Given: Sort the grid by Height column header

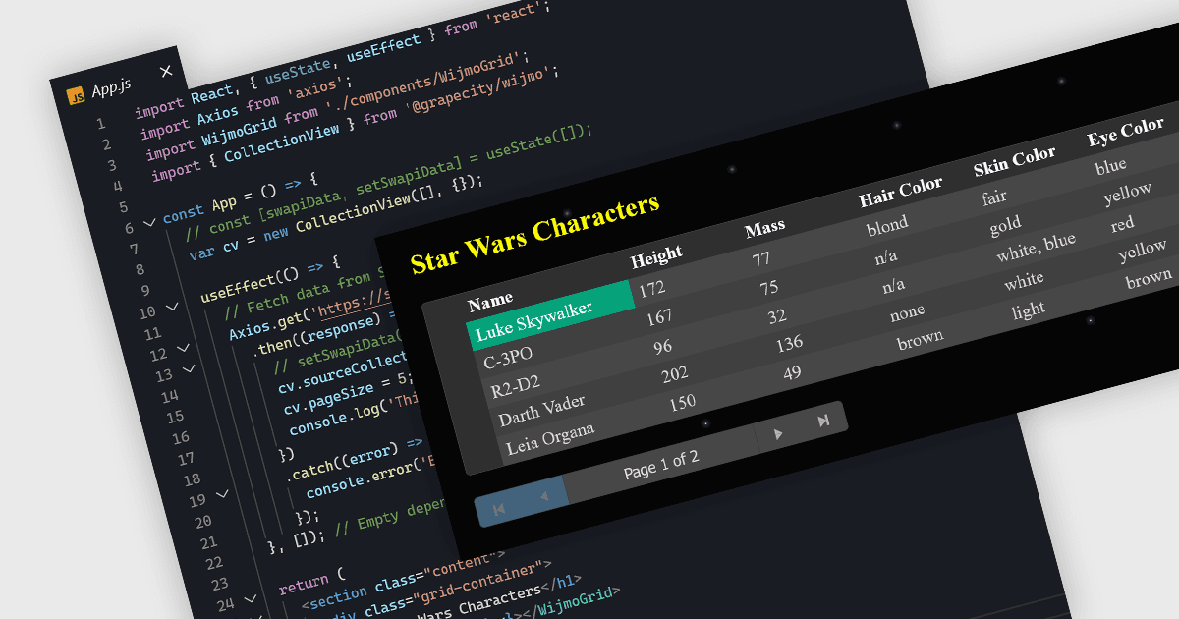Looking at the screenshot, I should (x=656, y=257).
